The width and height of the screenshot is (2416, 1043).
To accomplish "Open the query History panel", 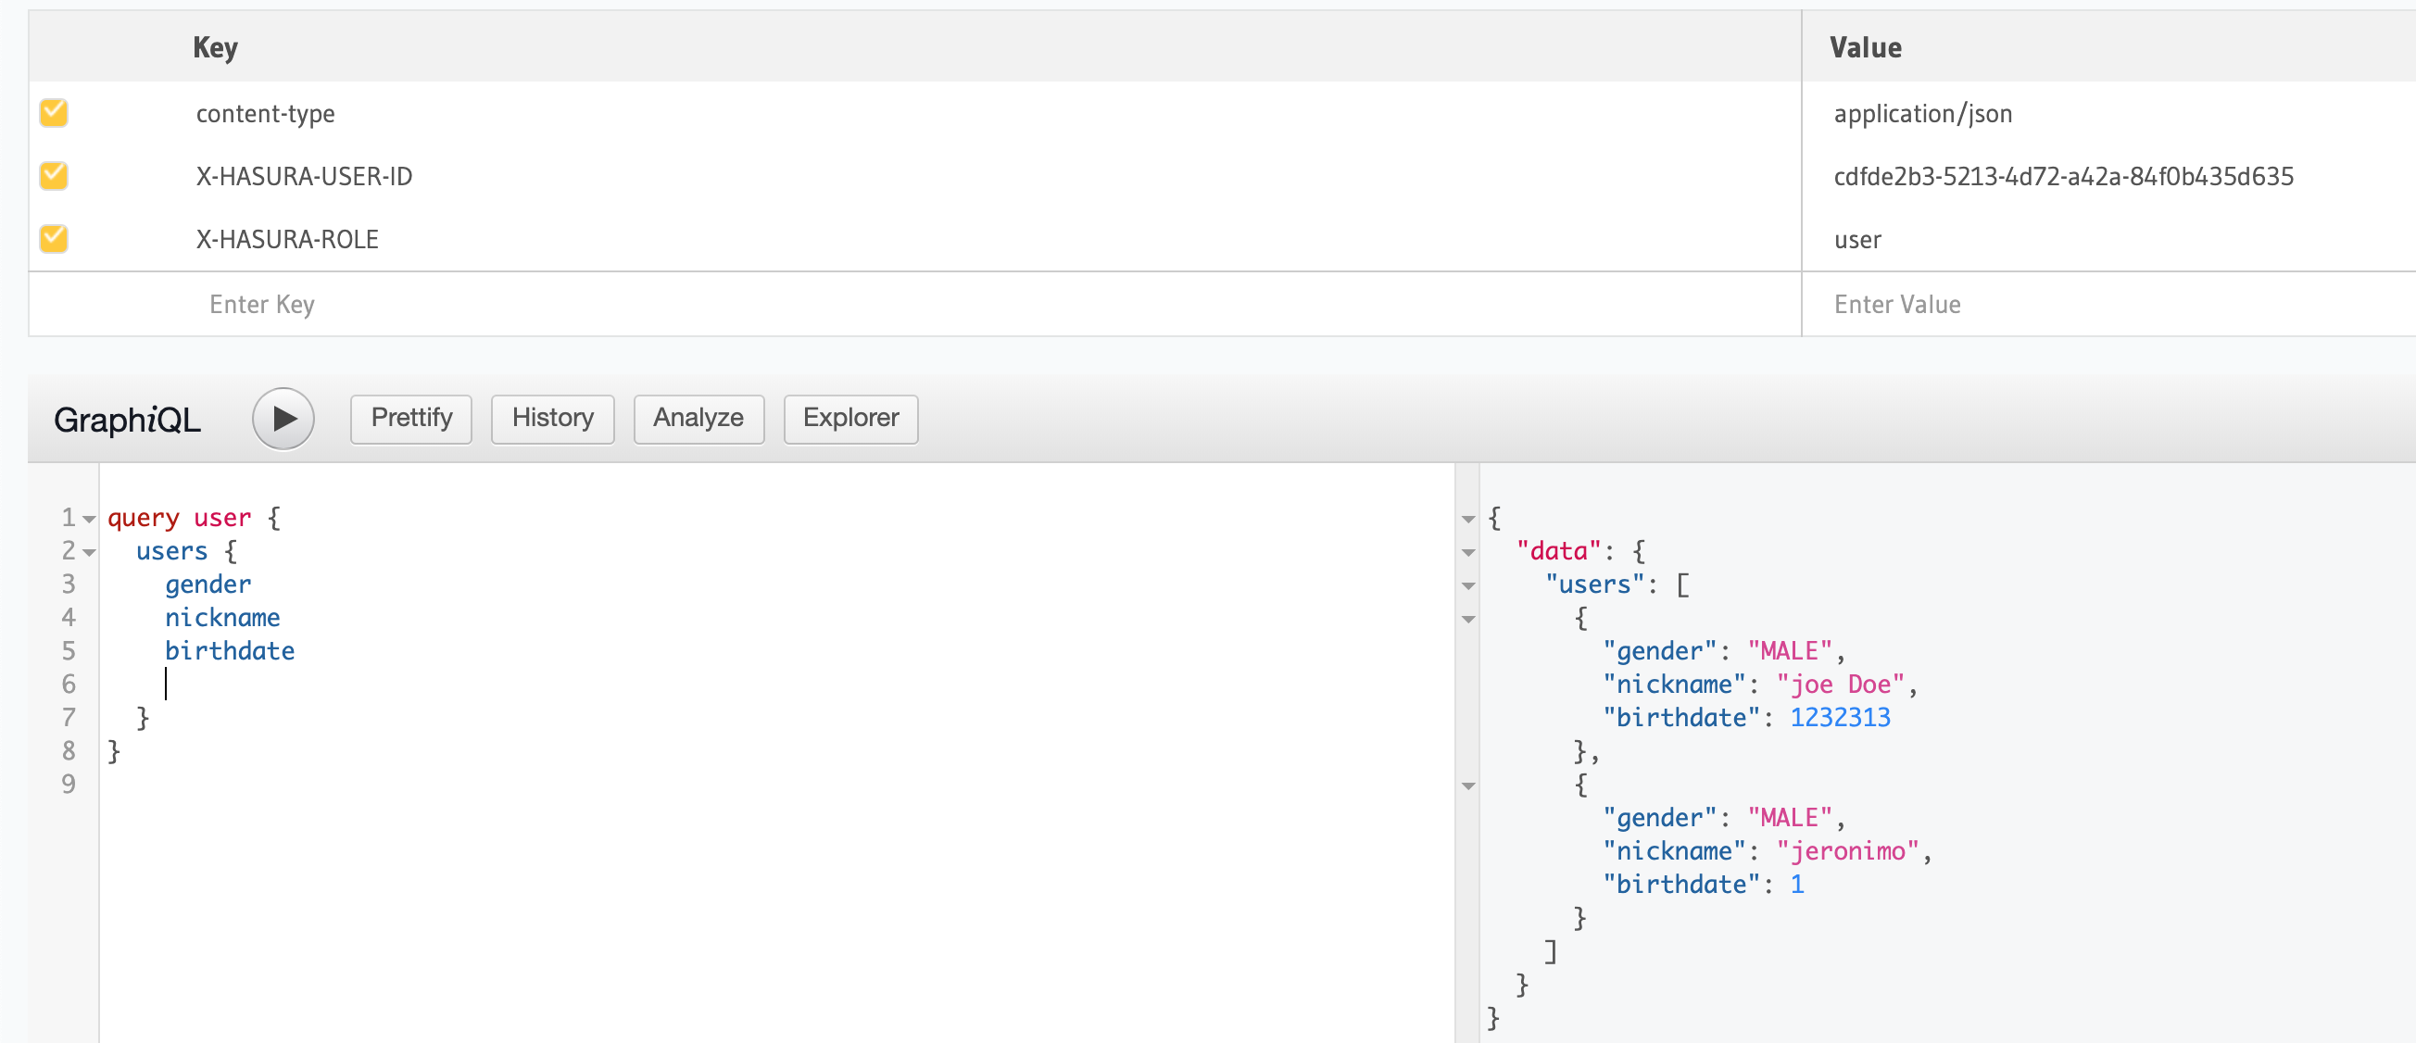I will (x=551, y=420).
